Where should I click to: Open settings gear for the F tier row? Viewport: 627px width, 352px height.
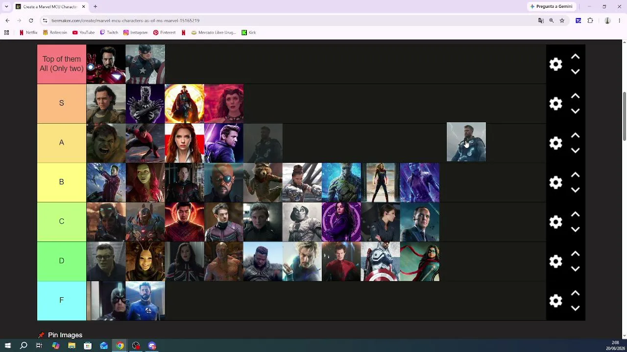click(x=556, y=301)
